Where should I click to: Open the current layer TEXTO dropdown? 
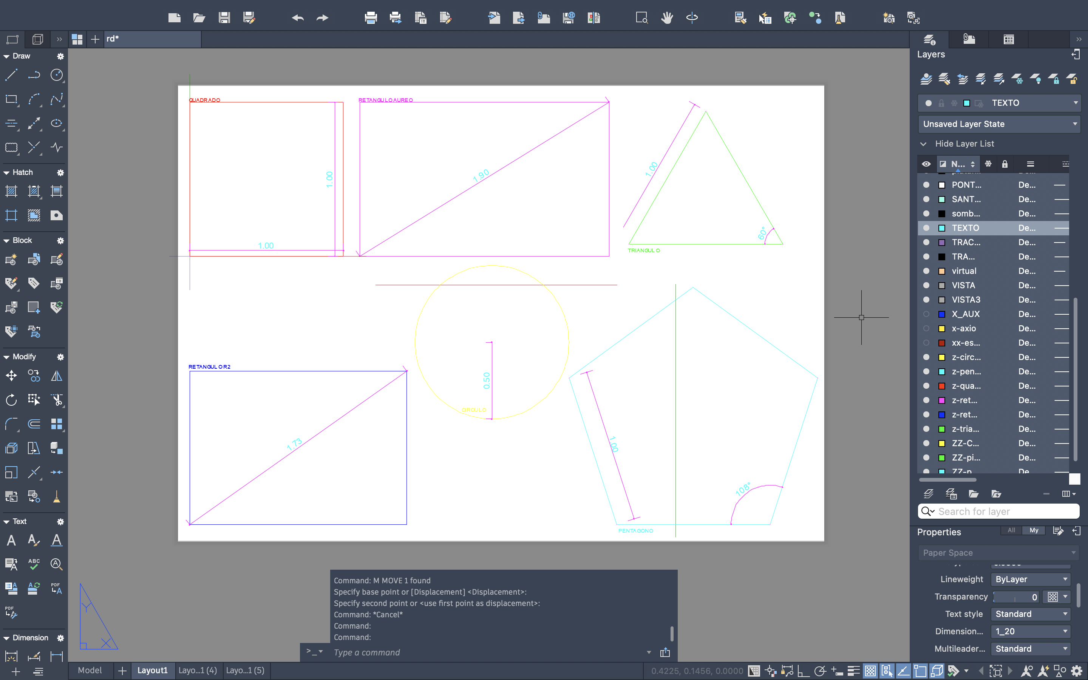coord(1076,103)
